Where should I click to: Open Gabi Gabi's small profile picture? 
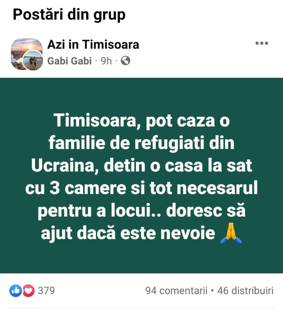point(33,60)
